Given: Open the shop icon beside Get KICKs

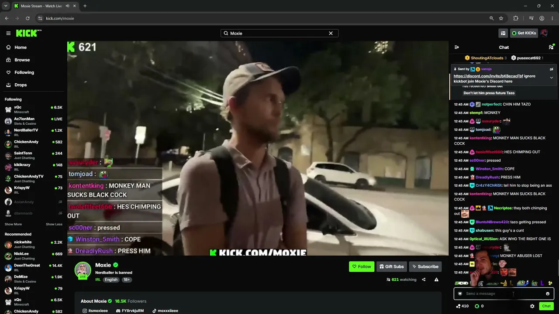Looking at the screenshot, I should [503, 33].
